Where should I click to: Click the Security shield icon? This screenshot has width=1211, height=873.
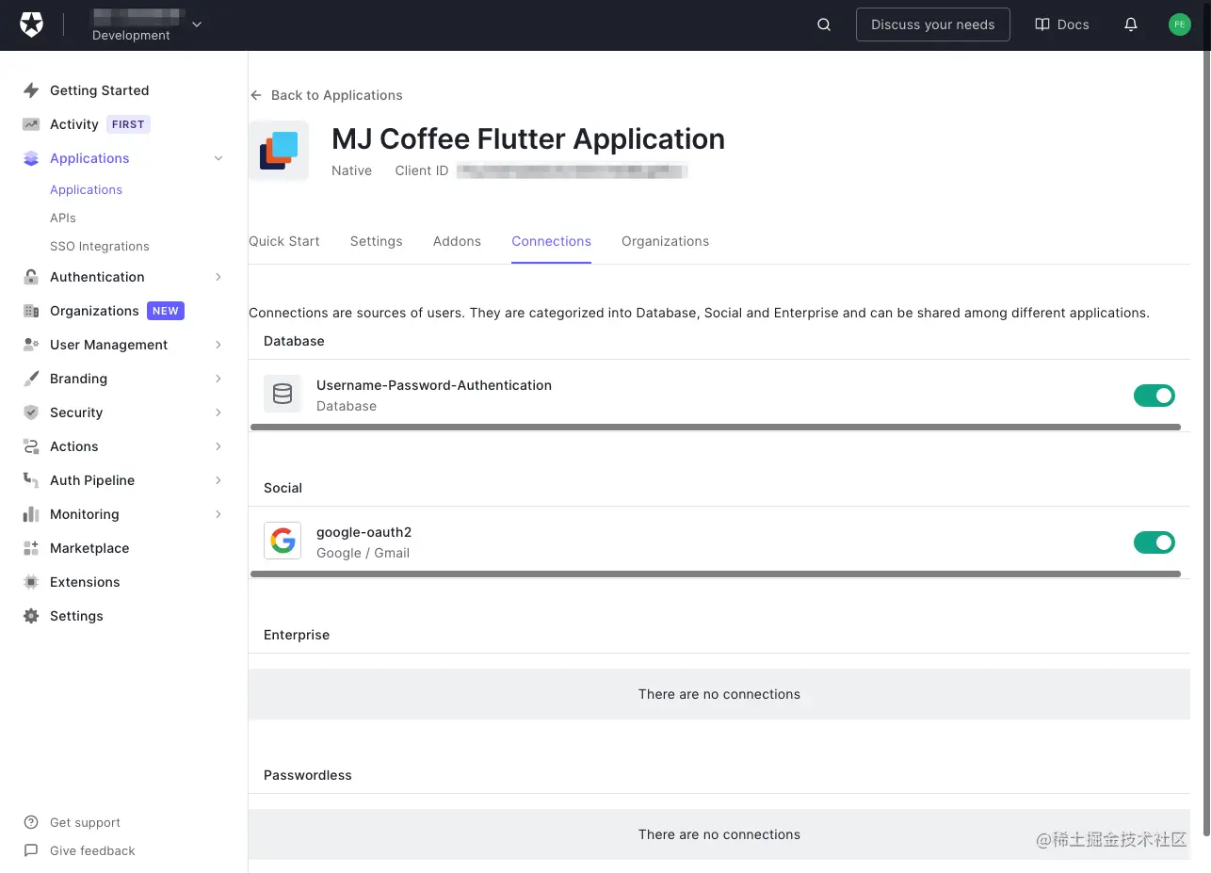[31, 412]
